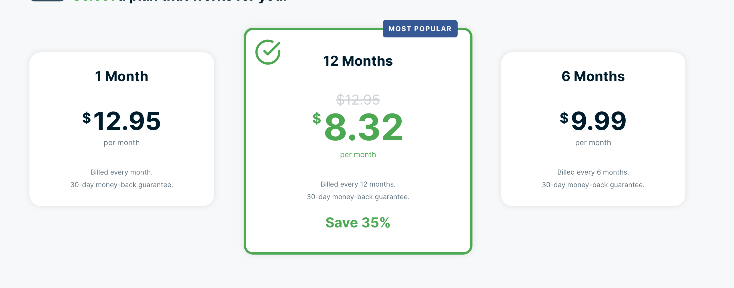Screen dimensions: 734x288
Task: Click money-back guarantee text in 1 Month card
Action: coord(122,185)
